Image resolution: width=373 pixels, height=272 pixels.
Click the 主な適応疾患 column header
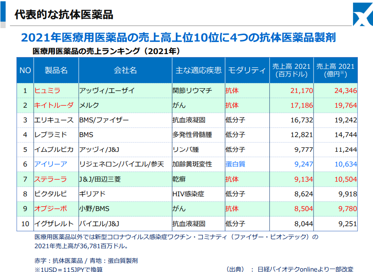(x=198, y=70)
